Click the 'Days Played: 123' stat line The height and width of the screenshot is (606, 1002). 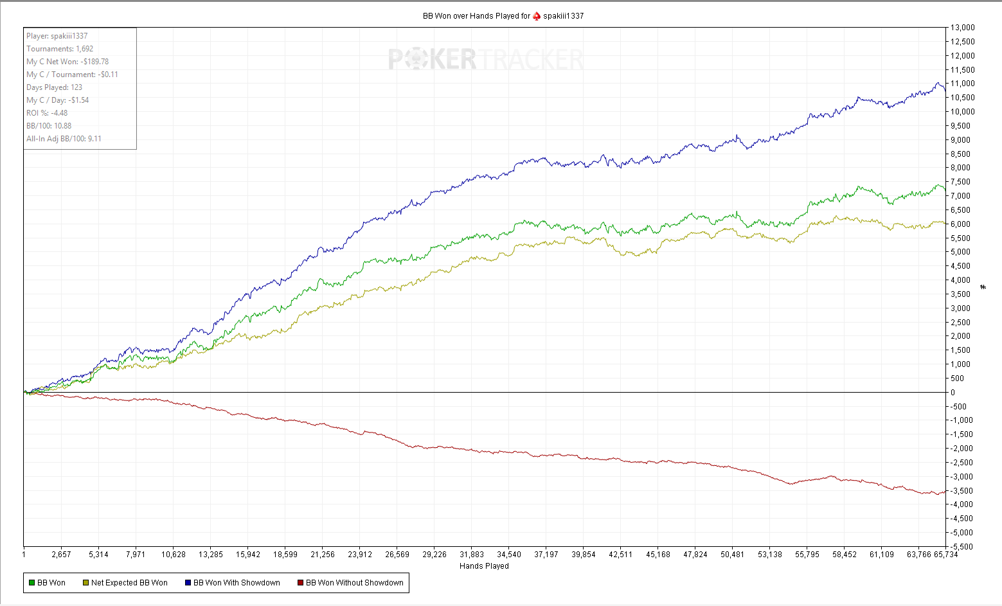click(x=55, y=87)
